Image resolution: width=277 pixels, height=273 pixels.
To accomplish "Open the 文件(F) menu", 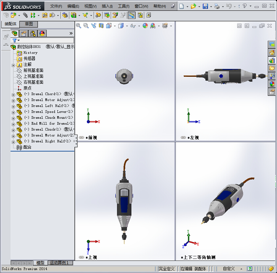I will point(56,6).
